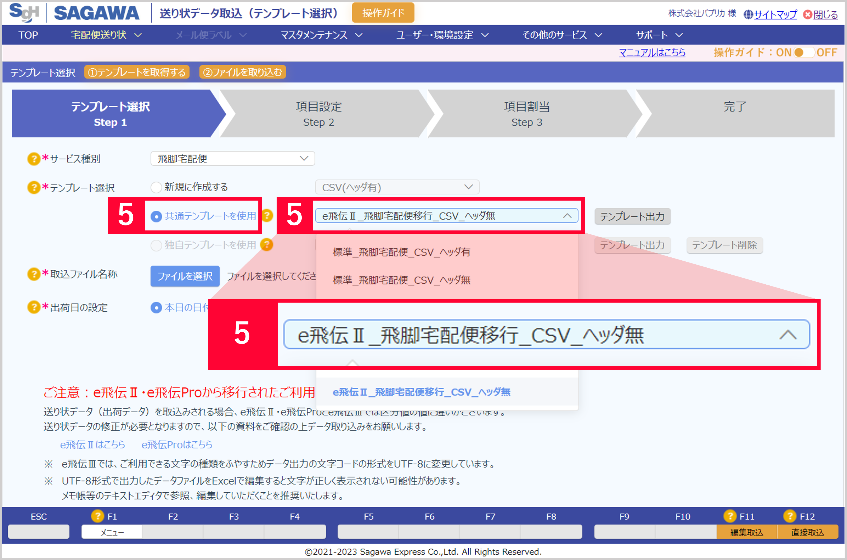Click the 閉じる link
Image resolution: width=847 pixels, height=560 pixels.
tap(825, 15)
